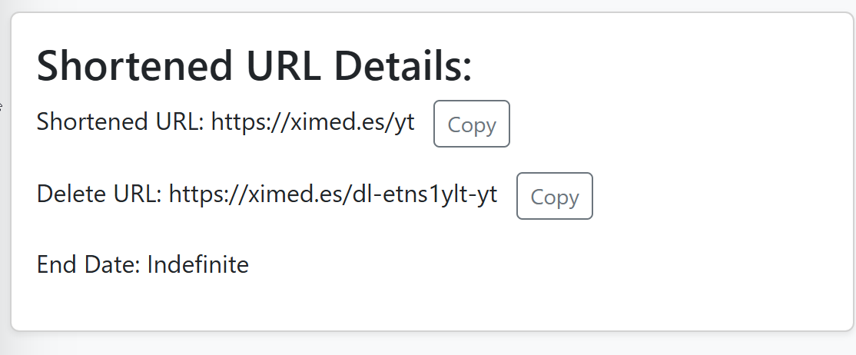Click the "Shortened URL Details:" heading
The height and width of the screenshot is (355, 856).
[x=254, y=66]
